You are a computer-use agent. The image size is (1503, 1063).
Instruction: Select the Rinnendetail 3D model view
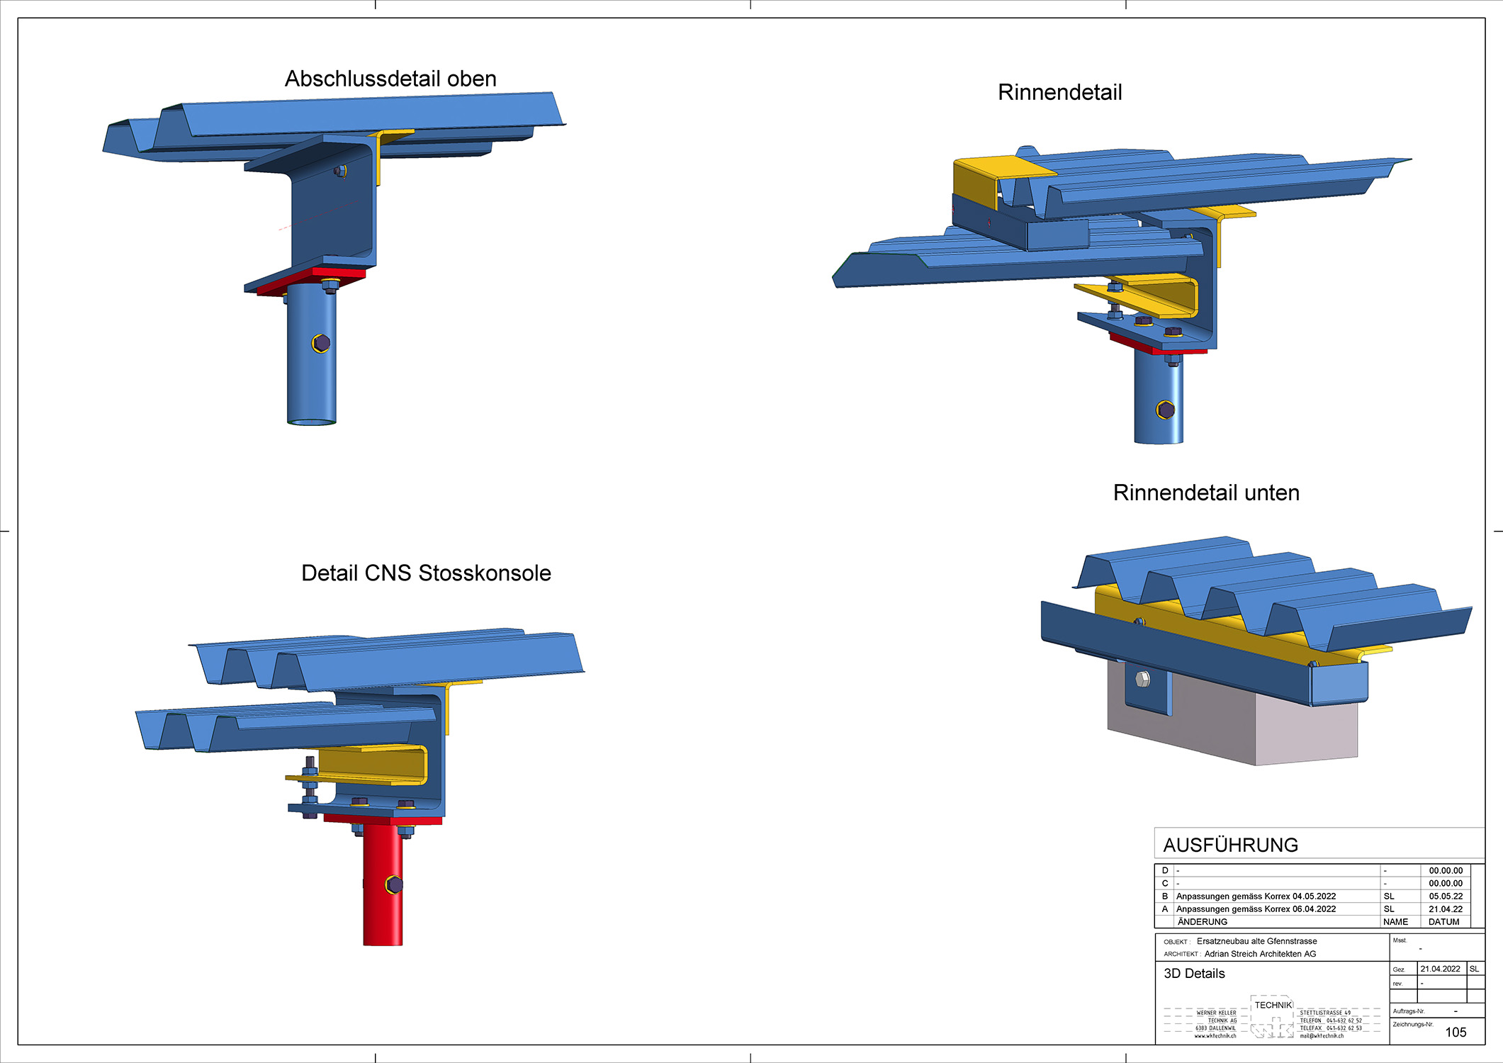point(1122,294)
